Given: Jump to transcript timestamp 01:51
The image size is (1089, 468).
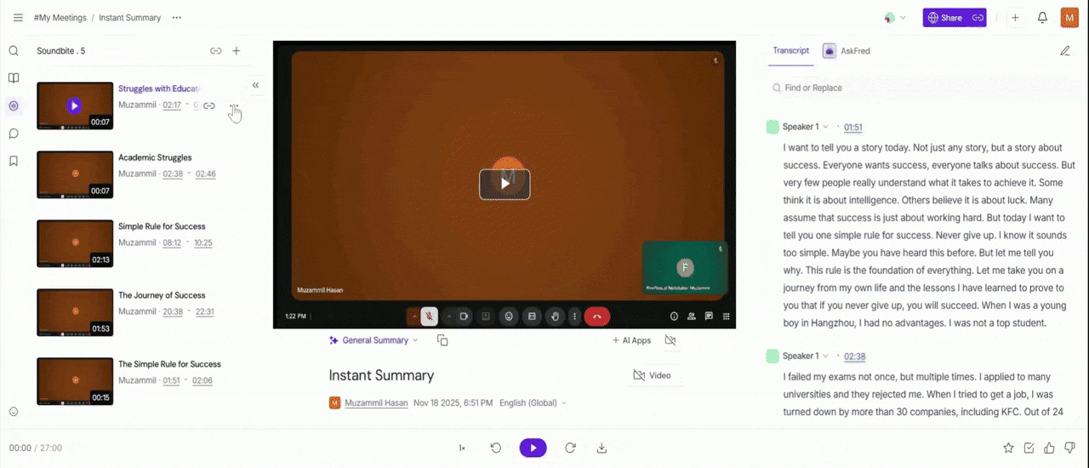Looking at the screenshot, I should (x=853, y=127).
